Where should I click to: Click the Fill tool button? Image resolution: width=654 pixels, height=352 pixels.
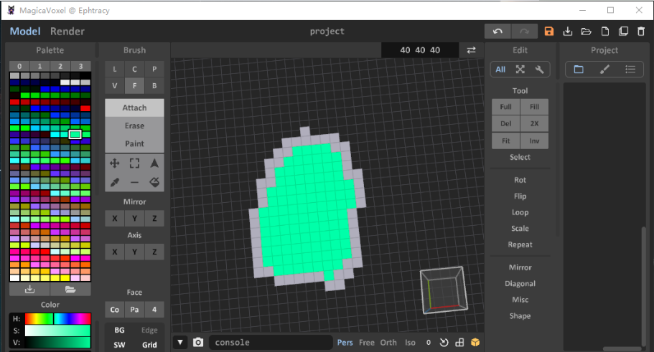534,107
